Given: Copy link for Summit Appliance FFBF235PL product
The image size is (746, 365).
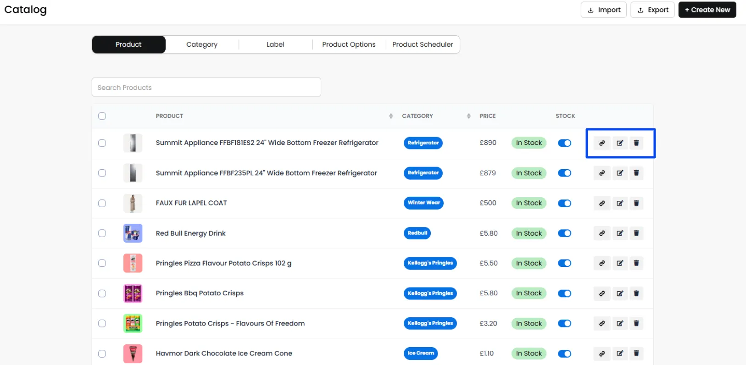Looking at the screenshot, I should [602, 173].
